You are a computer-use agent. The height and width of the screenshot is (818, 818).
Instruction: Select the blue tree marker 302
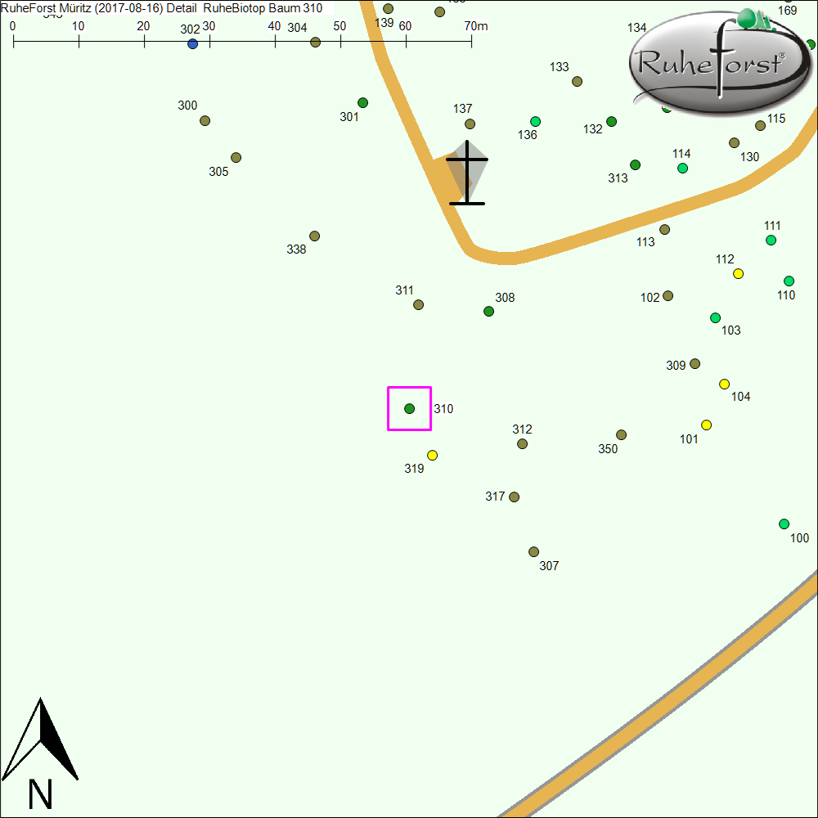tap(193, 44)
